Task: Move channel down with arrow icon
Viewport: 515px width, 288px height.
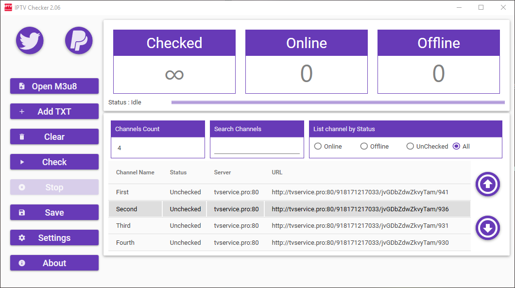Action: (x=488, y=228)
